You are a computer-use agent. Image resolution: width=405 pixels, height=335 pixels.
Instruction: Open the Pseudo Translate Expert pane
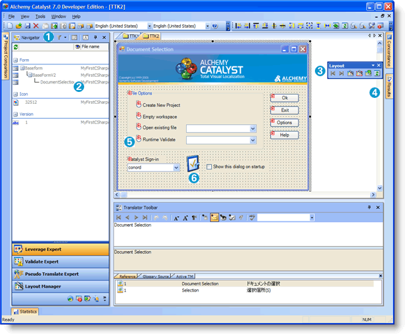60,274
